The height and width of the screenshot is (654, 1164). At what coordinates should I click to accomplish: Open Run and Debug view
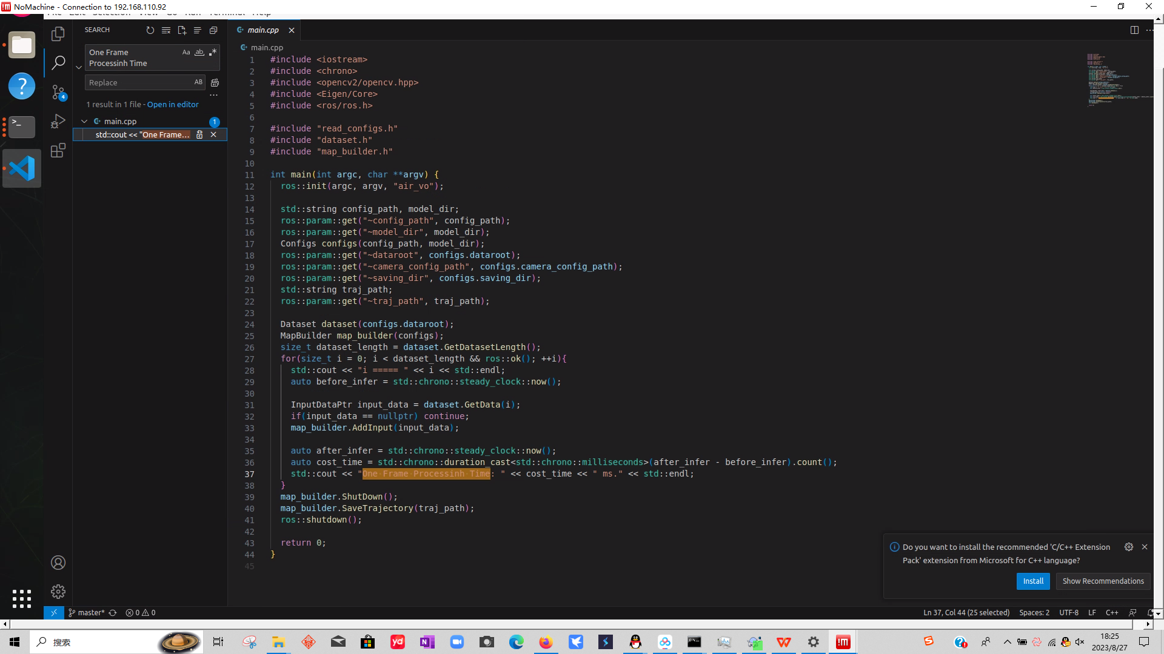[x=58, y=122]
